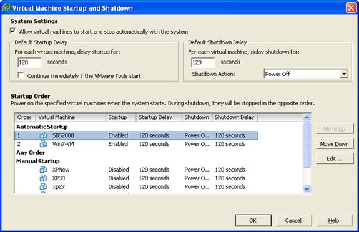
Task: Click the XP30 virtual machine icon
Action: tap(43, 178)
